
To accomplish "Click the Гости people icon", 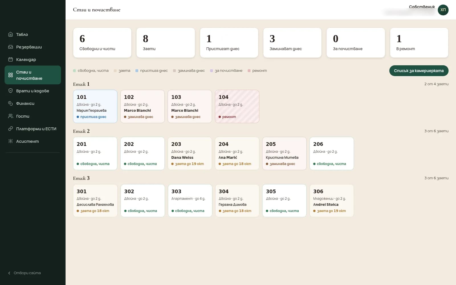I will coord(11,116).
